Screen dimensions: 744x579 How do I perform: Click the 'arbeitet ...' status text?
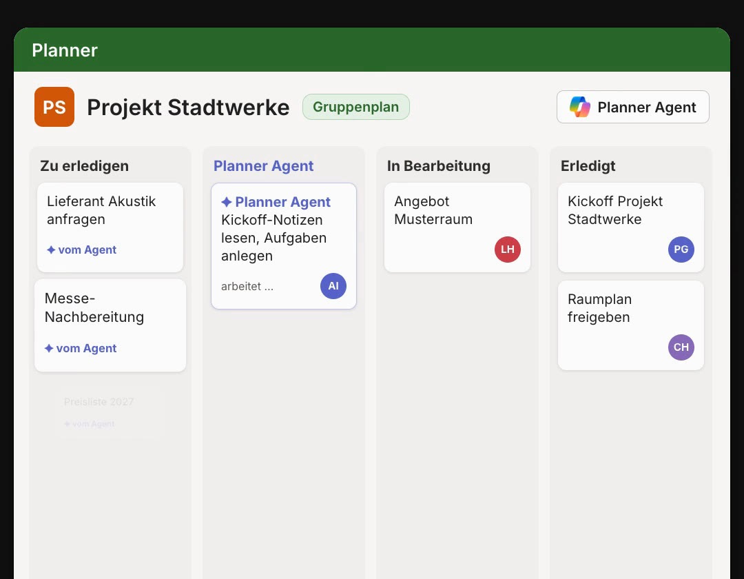247,286
